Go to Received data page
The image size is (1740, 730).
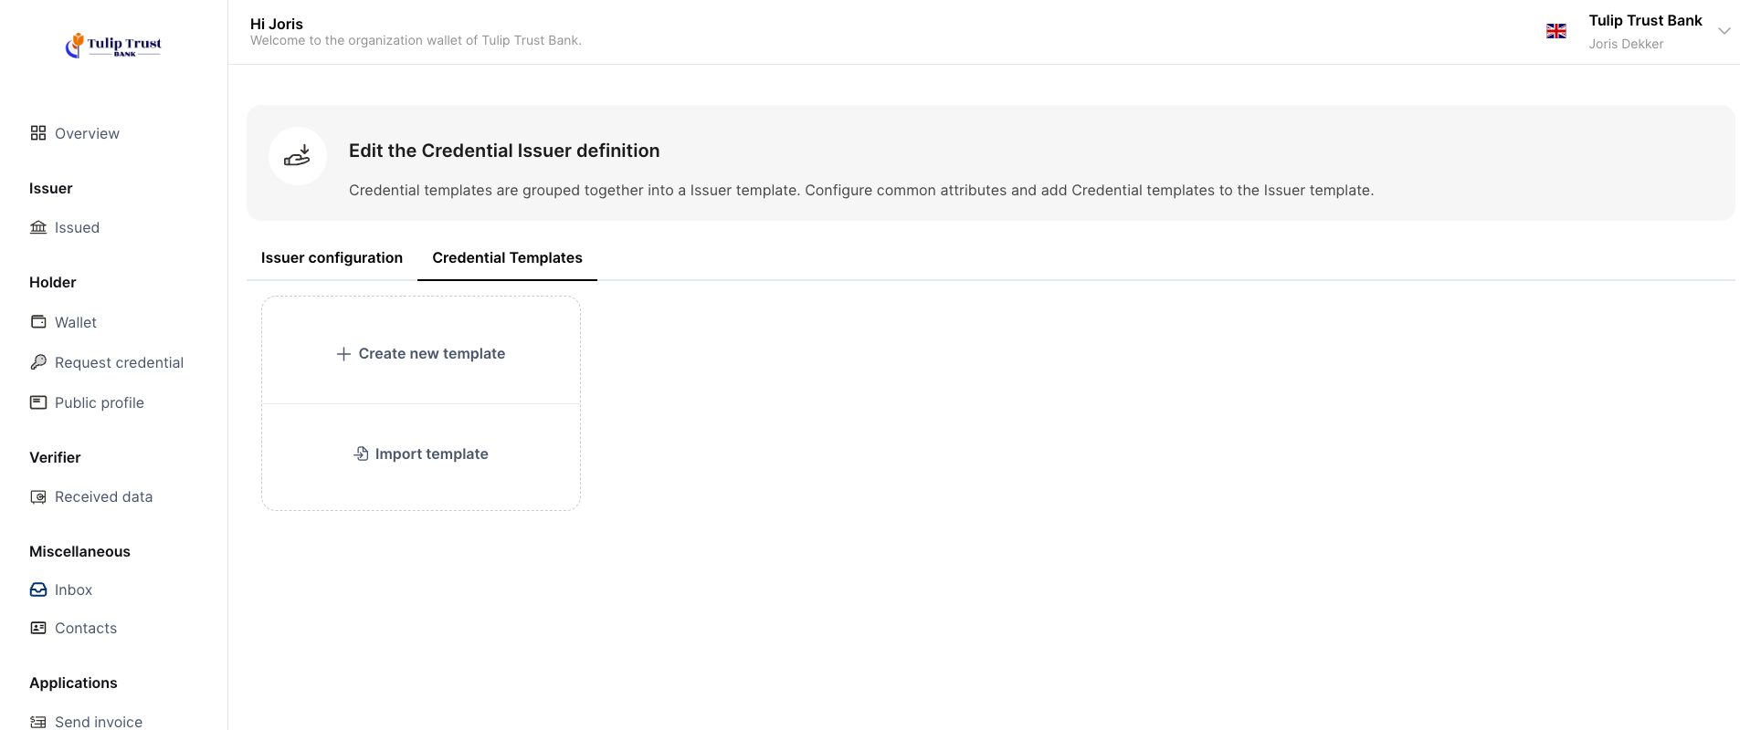click(x=103, y=496)
